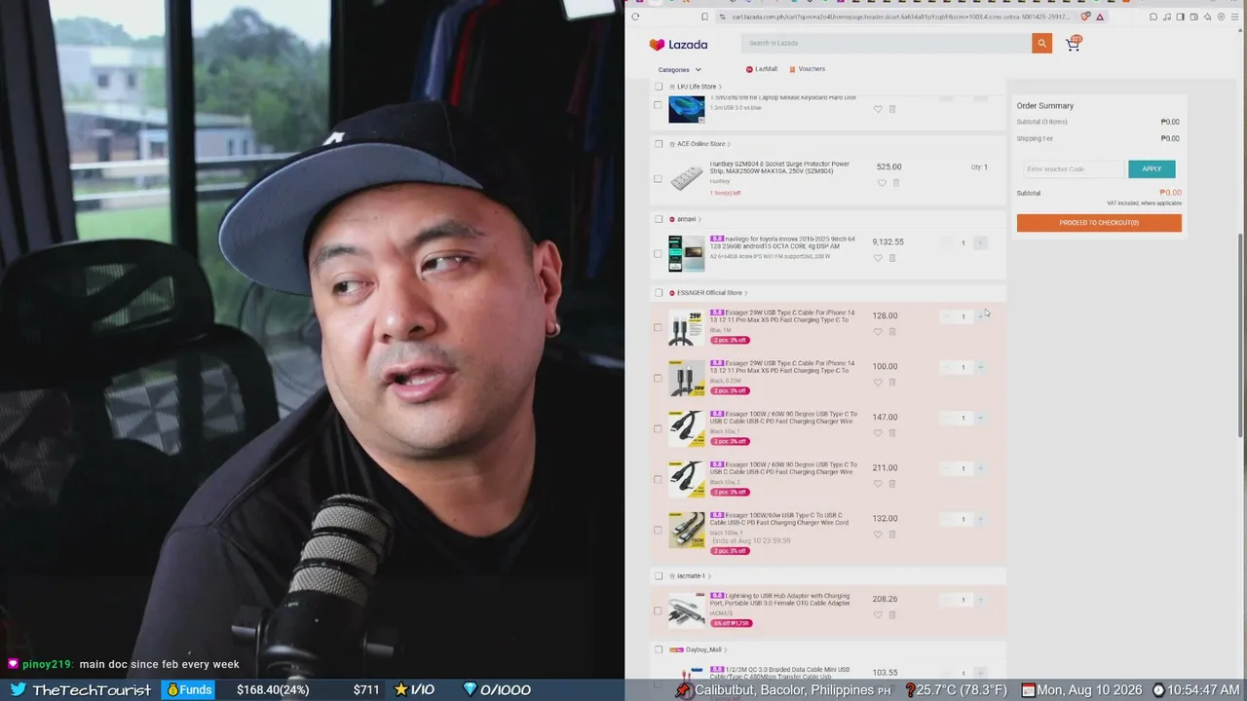
Task: Open the shopping cart icon in the header
Action: [x=1073, y=43]
